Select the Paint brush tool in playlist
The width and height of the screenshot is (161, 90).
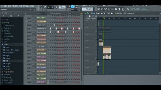click(x=94, y=13)
